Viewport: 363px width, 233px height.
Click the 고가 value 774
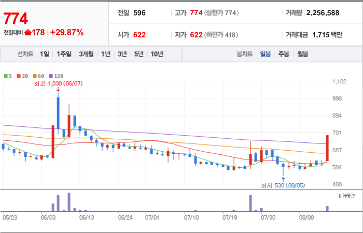click(196, 13)
